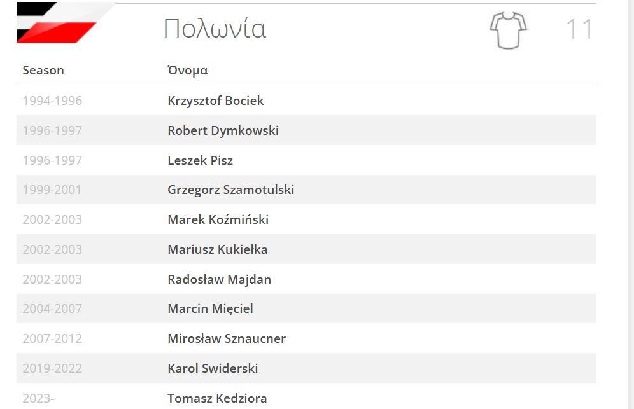The image size is (634, 409).
Task: Click the page's vertical scrollbar
Action: pos(630,205)
